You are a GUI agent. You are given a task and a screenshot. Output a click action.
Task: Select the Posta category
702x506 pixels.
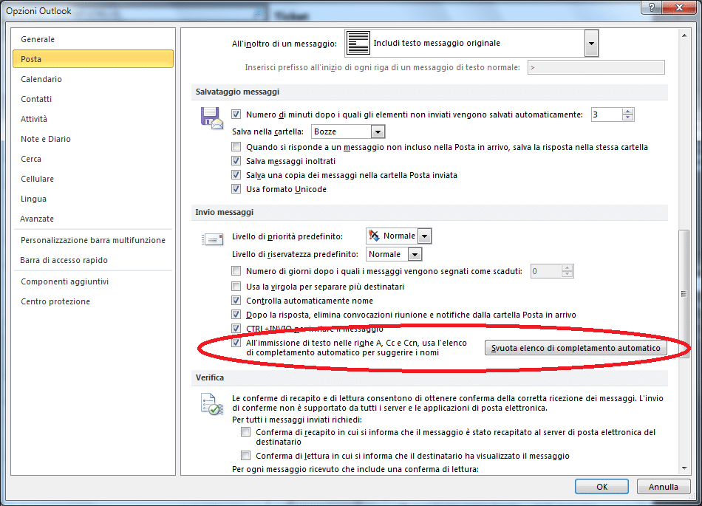[93, 59]
